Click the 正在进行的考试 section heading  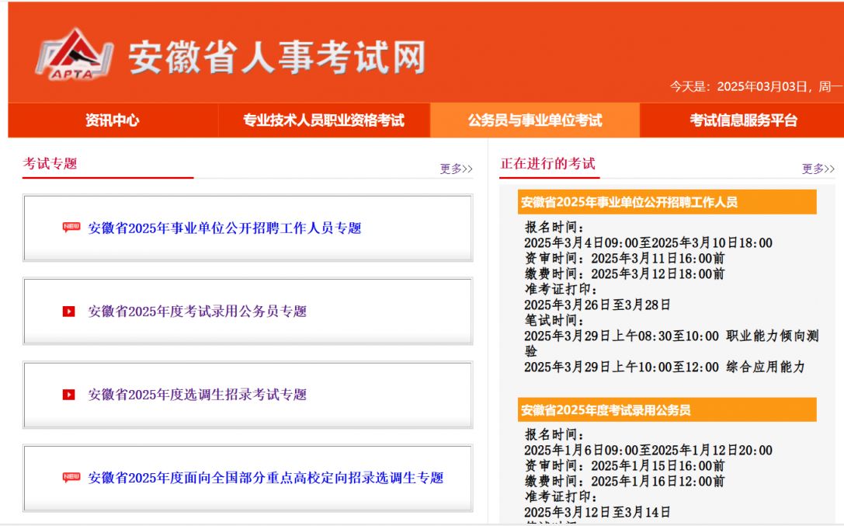coord(547,164)
